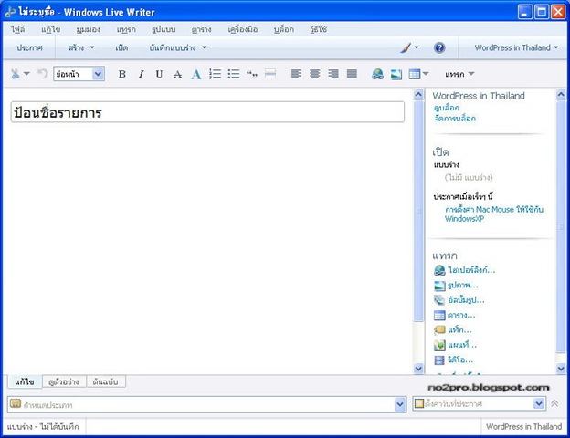
Task: Apply Italic formatting from toolbar
Action: [x=141, y=74]
